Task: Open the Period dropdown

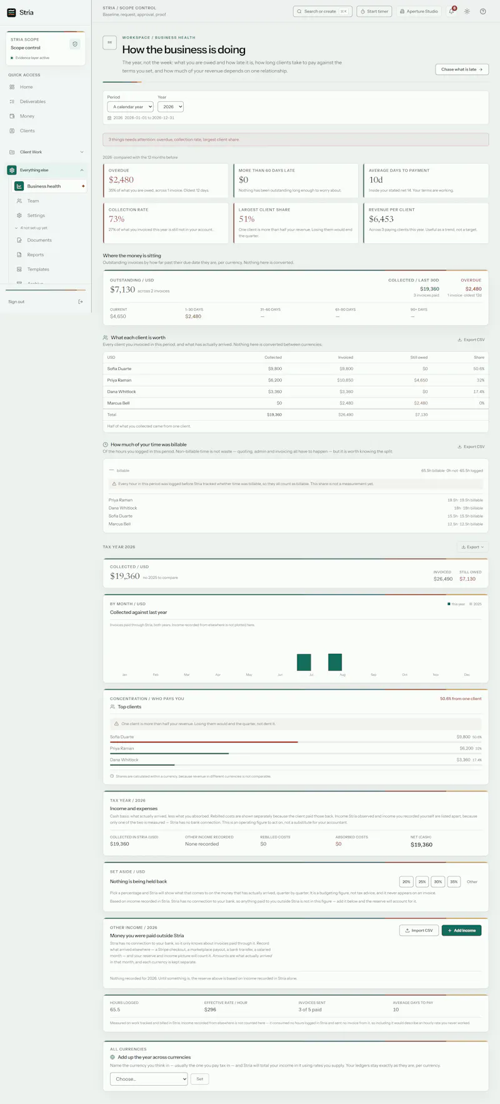Action: click(130, 107)
